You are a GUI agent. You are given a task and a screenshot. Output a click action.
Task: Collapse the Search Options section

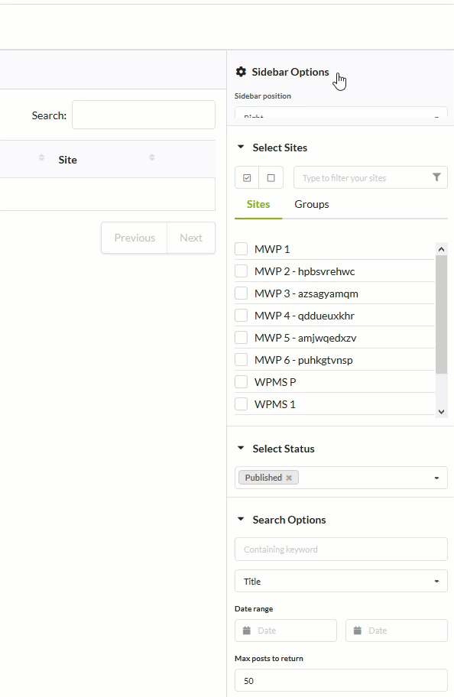pos(239,519)
